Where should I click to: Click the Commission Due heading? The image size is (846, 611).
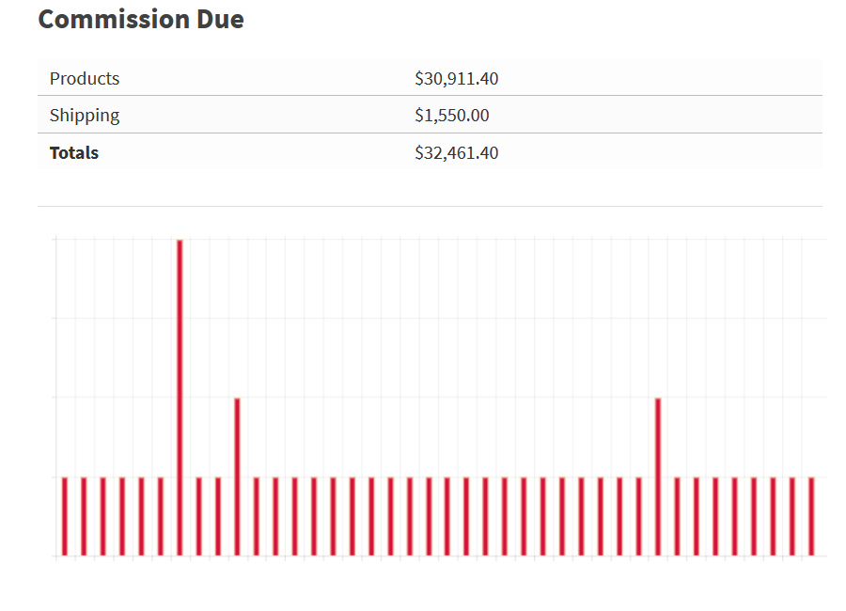pos(141,20)
